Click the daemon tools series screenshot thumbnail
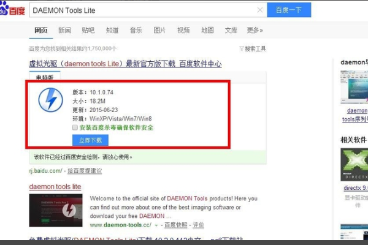Screen dimensions: 368x245 [354, 87]
